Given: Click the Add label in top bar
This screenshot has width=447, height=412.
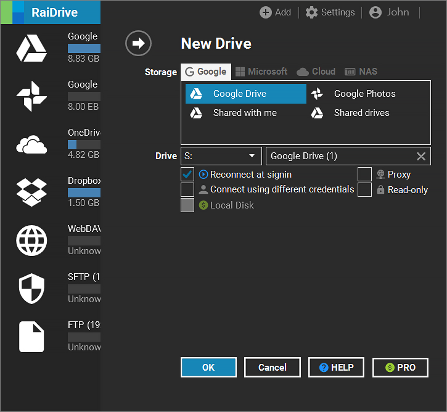Looking at the screenshot, I should point(283,12).
